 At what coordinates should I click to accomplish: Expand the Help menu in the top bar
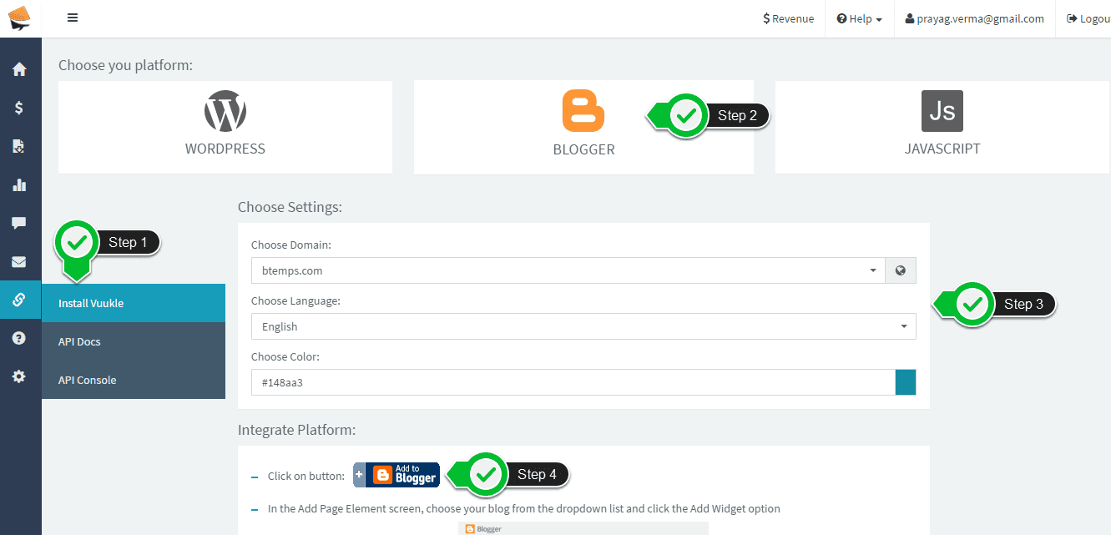859,18
